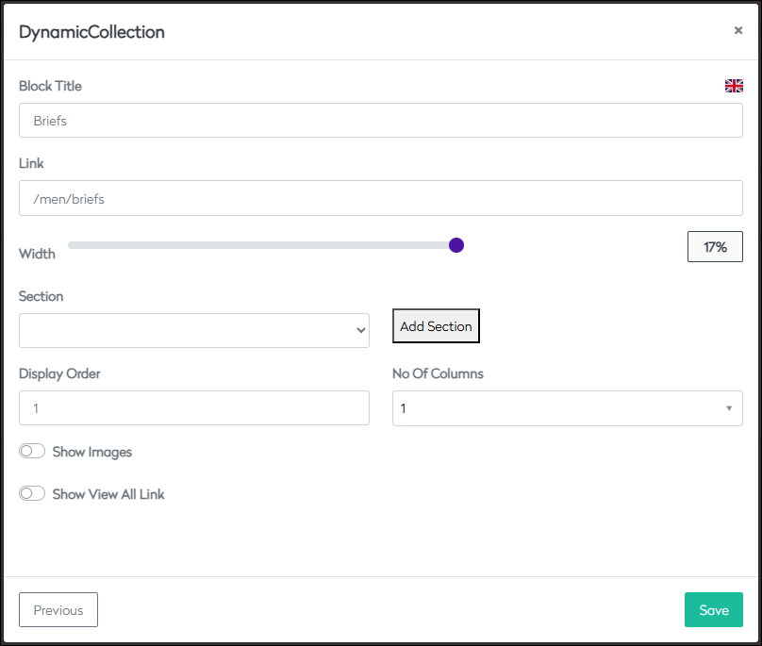This screenshot has height=646, width=762.
Task: Focus the Block Title field containing Briefs
Action: pyautogui.click(x=380, y=121)
